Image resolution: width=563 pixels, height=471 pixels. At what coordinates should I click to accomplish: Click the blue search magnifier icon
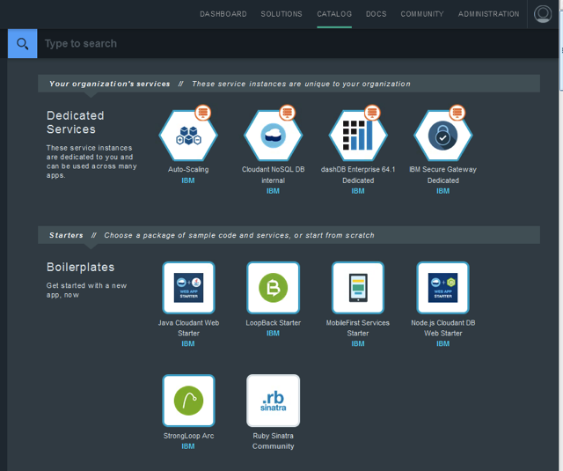(22, 43)
